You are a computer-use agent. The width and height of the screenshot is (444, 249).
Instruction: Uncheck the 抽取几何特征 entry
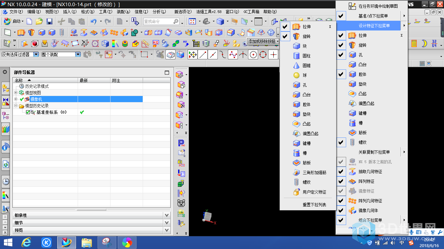click(x=341, y=172)
